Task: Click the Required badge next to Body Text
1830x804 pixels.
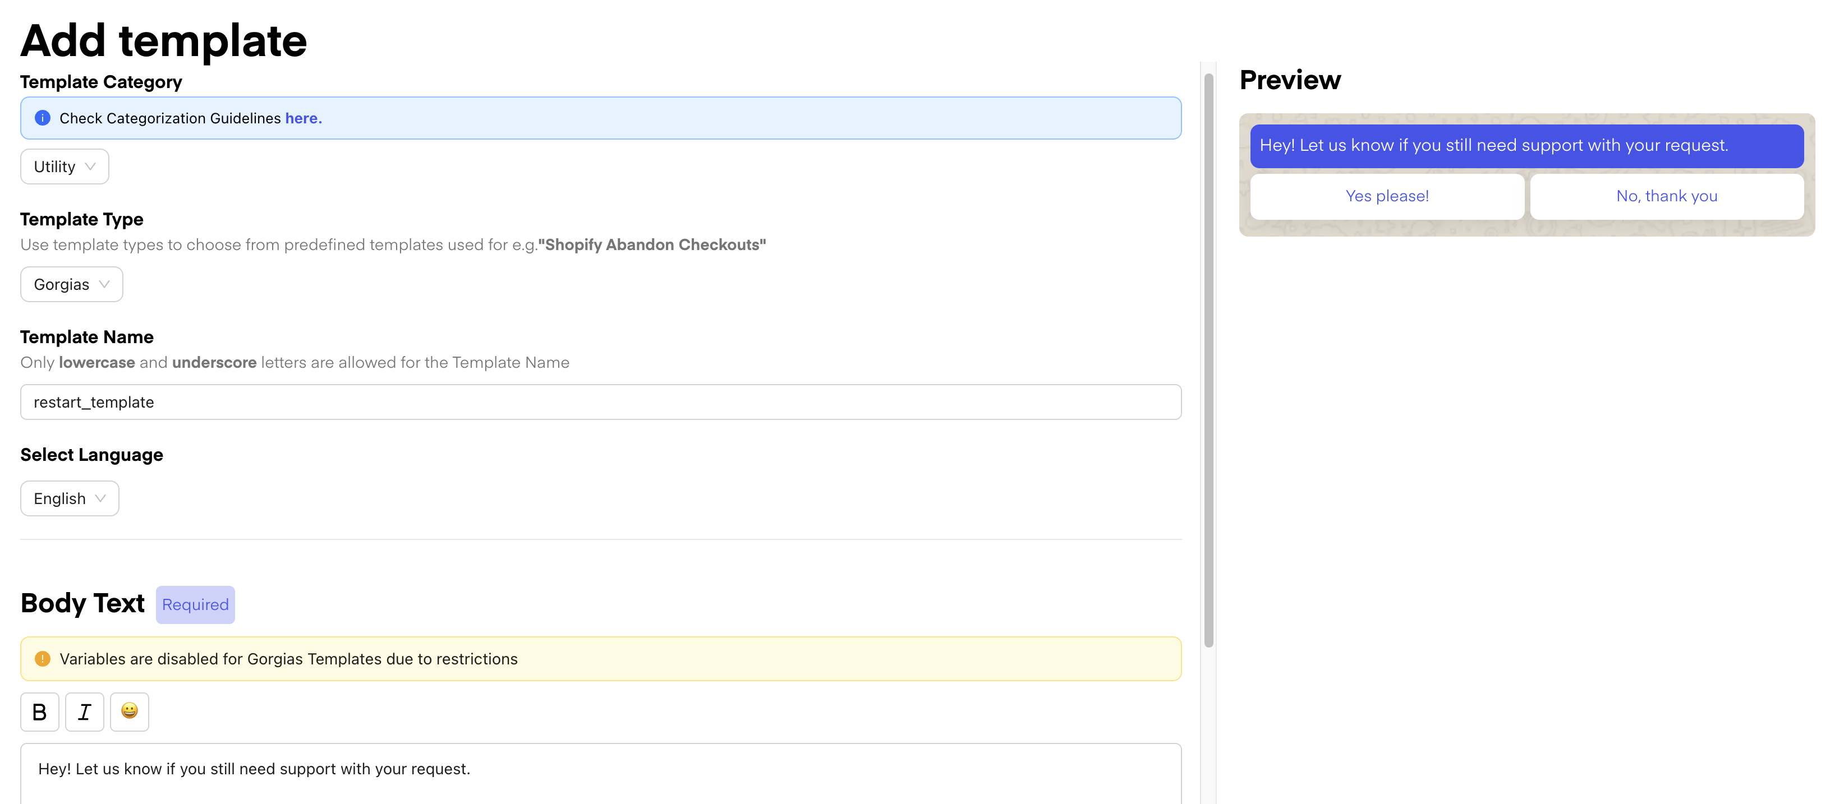Action: pyautogui.click(x=195, y=604)
